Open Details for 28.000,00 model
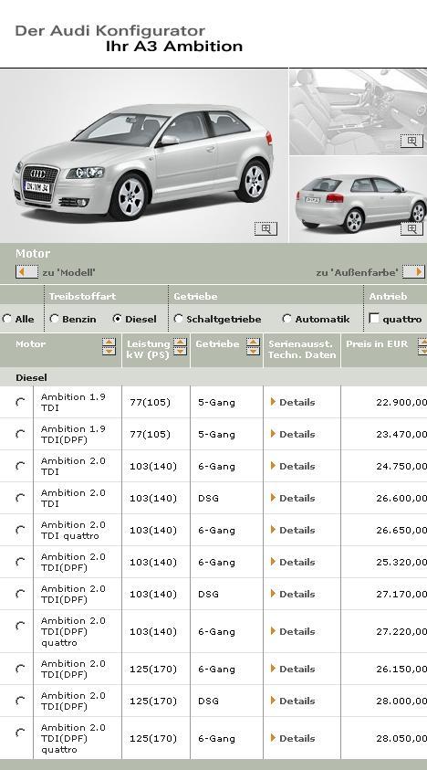This screenshot has width=427, height=770. pos(293,701)
